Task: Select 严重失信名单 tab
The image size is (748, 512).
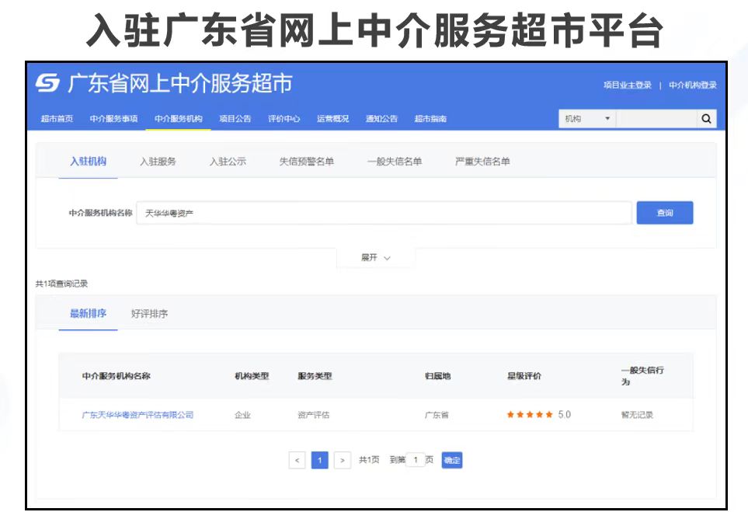Action: coord(482,162)
